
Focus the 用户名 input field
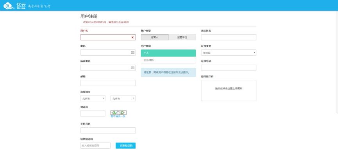pyautogui.click(x=108, y=37)
